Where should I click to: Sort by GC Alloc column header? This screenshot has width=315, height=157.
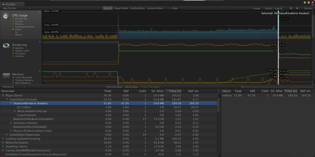click(156, 91)
